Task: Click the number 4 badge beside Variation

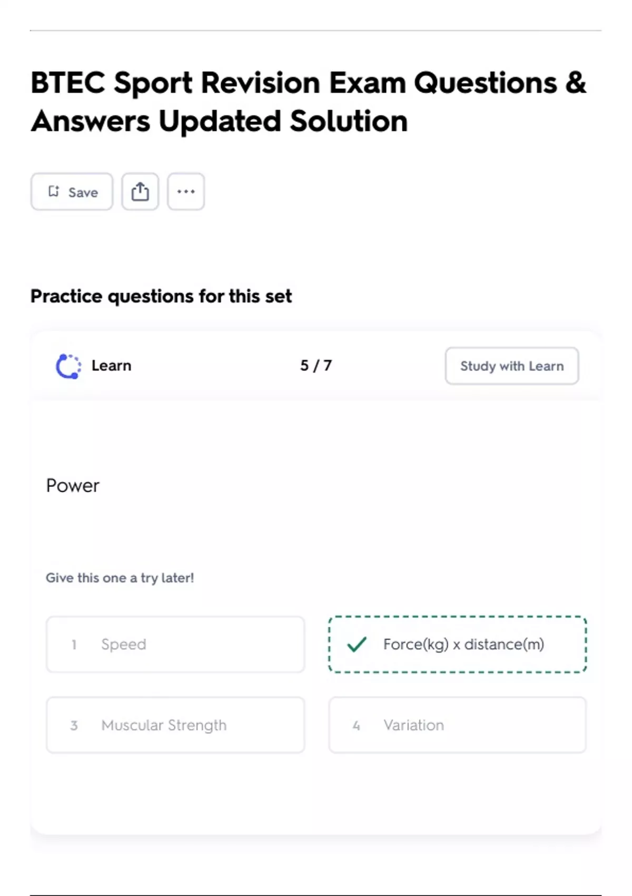Action: point(357,726)
